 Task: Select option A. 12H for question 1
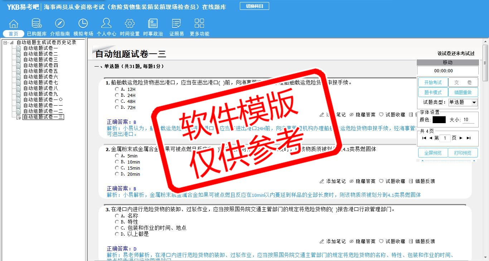117,89
